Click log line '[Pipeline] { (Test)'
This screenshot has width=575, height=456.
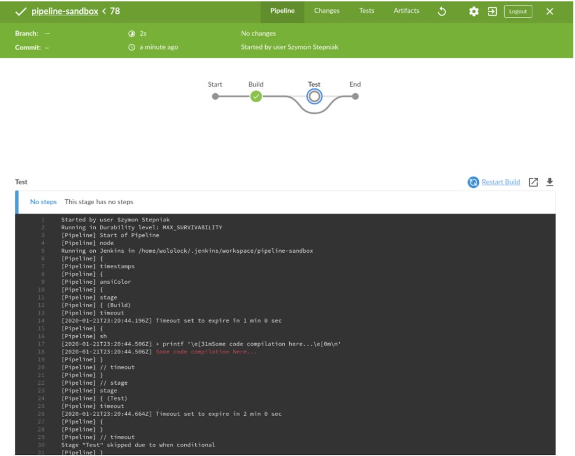[94, 399]
